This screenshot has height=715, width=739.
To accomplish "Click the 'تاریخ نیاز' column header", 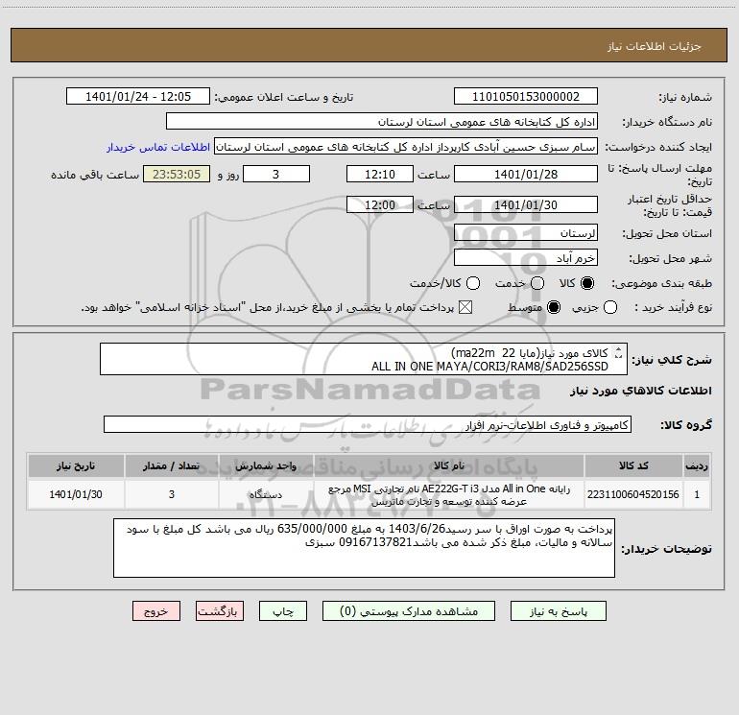I will click(x=76, y=465).
